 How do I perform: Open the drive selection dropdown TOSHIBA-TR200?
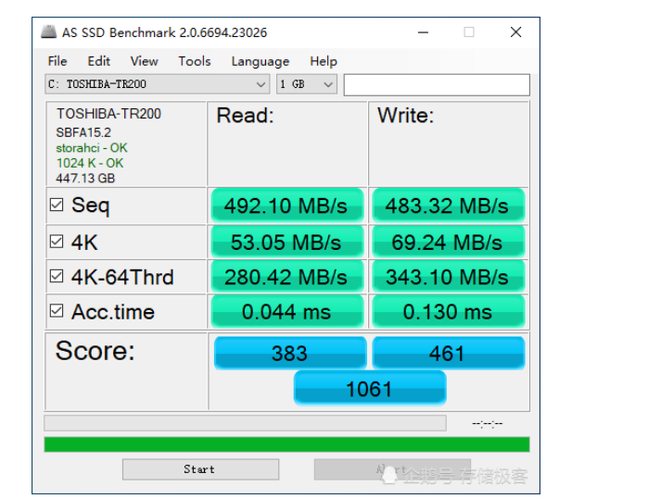pos(157,84)
